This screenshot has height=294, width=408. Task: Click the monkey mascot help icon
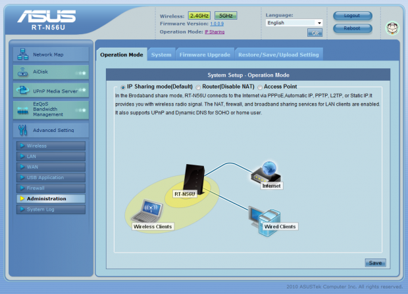pos(392,28)
